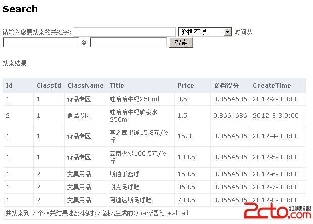
Task: Click the price cell 150.5
Action: click(186, 174)
